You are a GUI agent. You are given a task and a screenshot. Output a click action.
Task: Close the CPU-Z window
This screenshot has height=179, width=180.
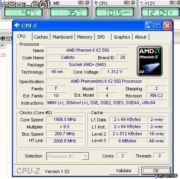coord(167,25)
